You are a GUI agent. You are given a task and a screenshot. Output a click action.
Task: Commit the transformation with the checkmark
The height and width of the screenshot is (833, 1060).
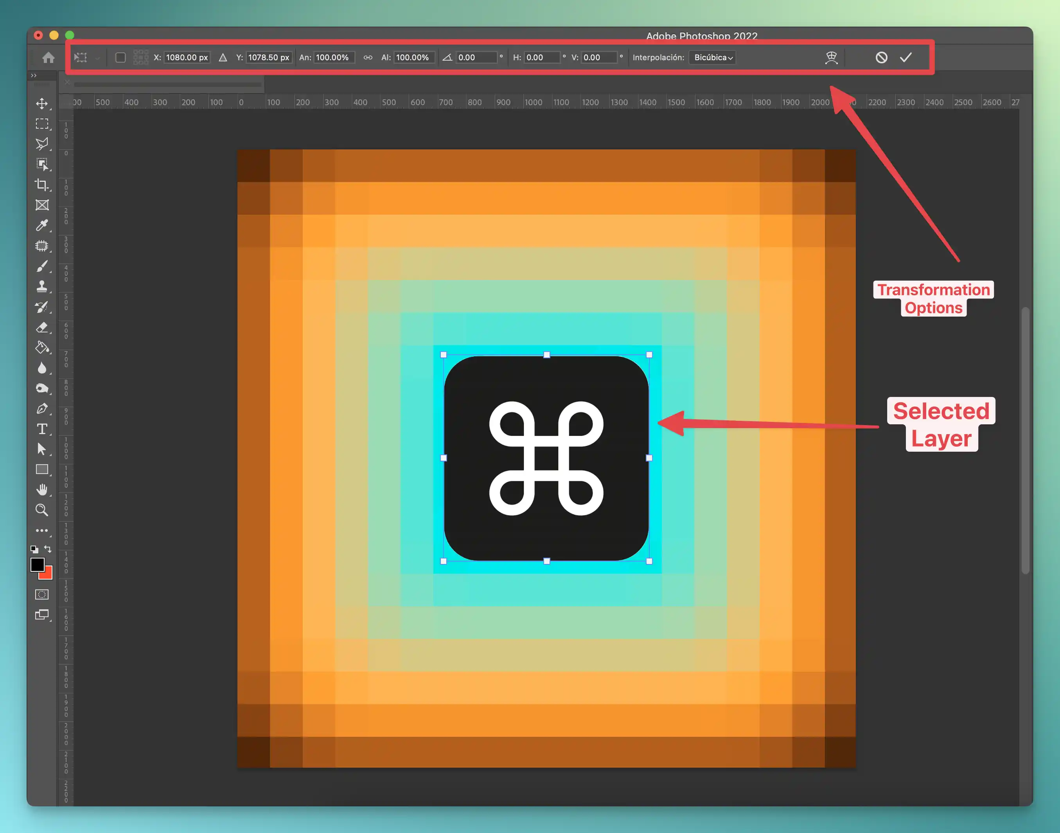pyautogui.click(x=906, y=57)
